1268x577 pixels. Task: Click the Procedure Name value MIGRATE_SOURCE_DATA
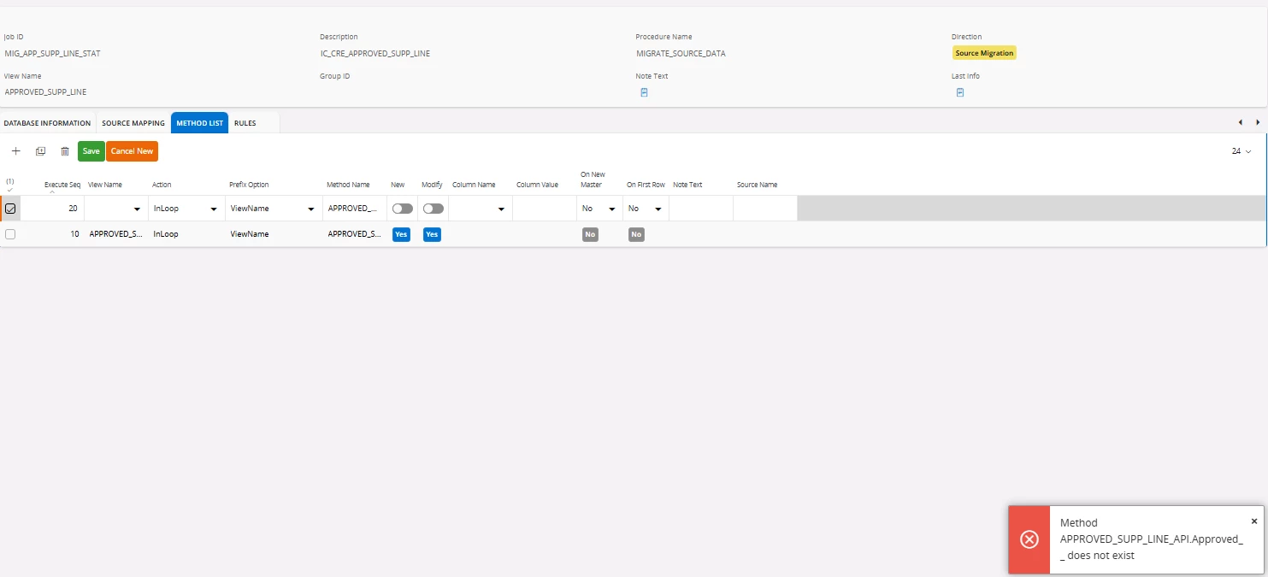(681, 53)
